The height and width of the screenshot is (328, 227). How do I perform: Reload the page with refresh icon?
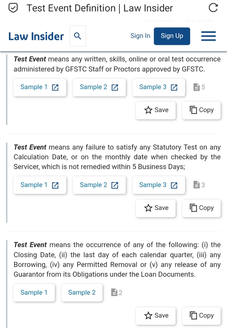(213, 8)
